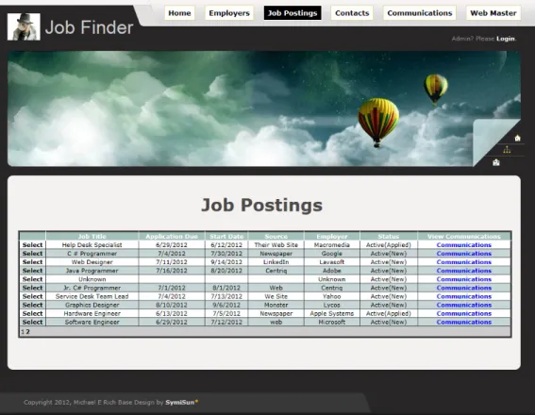
Task: Click the Google employer cell
Action: tap(331, 254)
